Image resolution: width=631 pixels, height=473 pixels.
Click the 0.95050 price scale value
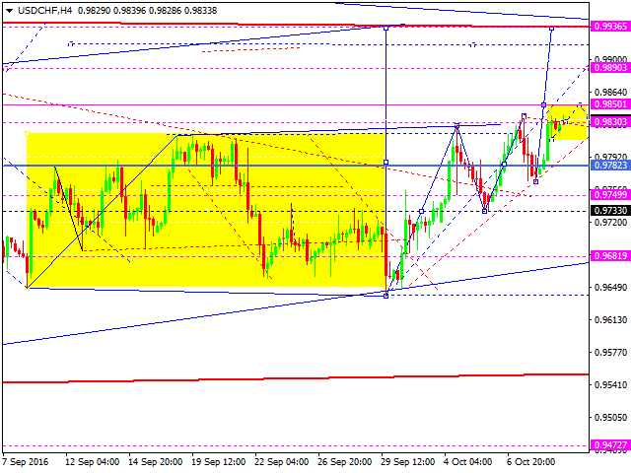(611, 418)
